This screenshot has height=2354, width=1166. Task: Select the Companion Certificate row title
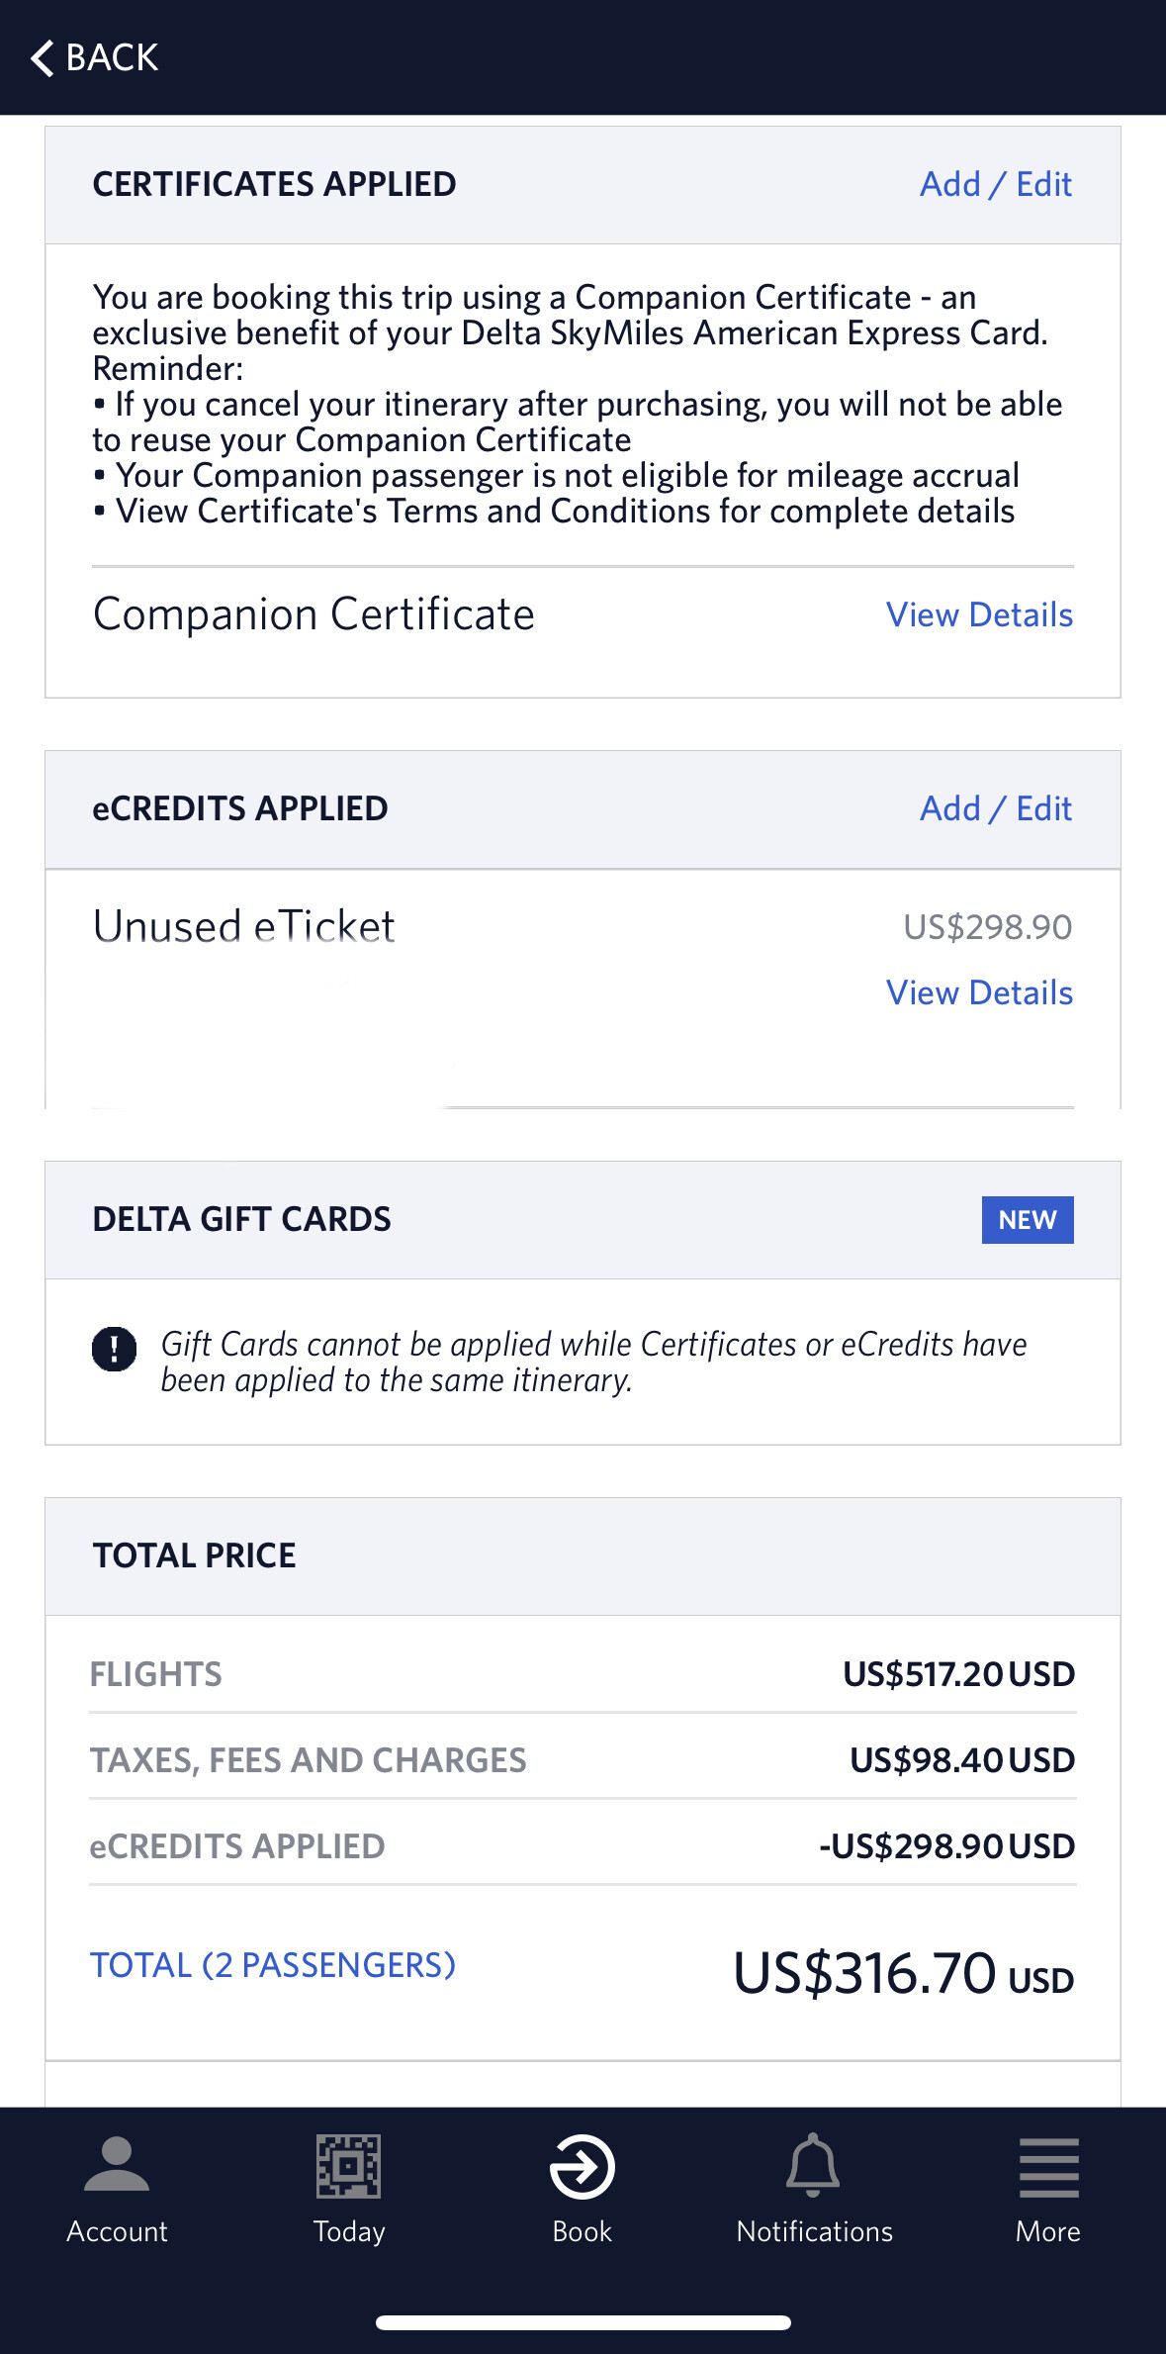[314, 614]
